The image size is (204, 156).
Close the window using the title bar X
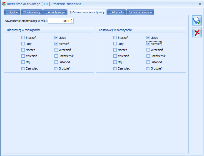(200, 4)
